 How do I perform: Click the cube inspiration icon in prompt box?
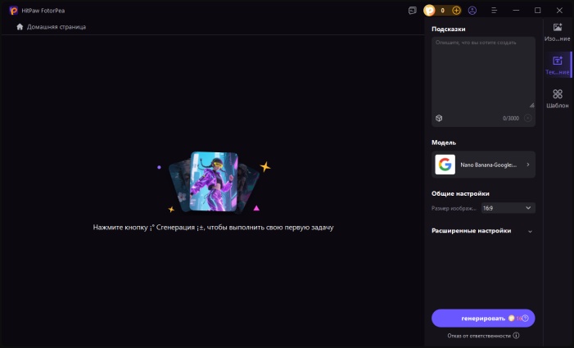pyautogui.click(x=439, y=118)
